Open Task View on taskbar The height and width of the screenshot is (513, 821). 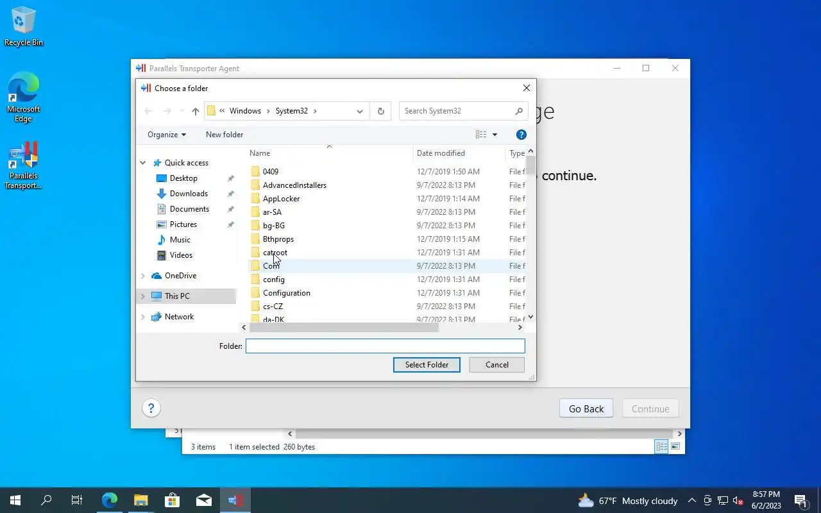pos(77,500)
